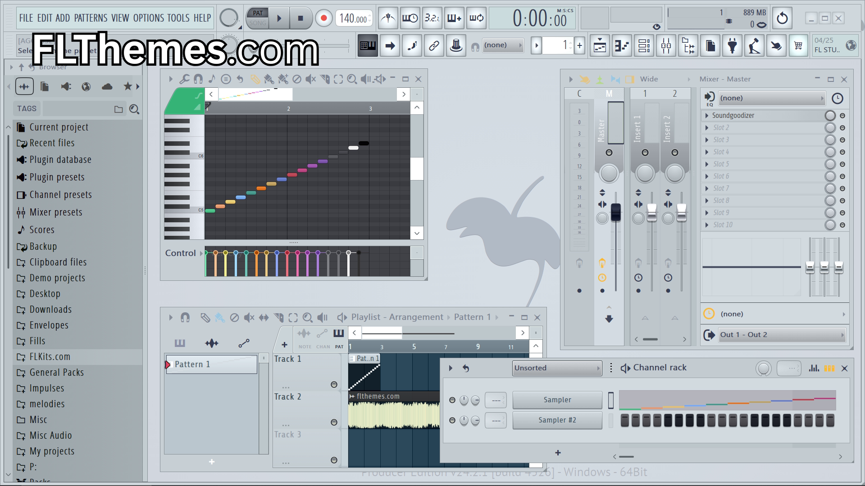The height and width of the screenshot is (486, 865).
Task: Open the mixer from the main toolbar
Action: [666, 45]
